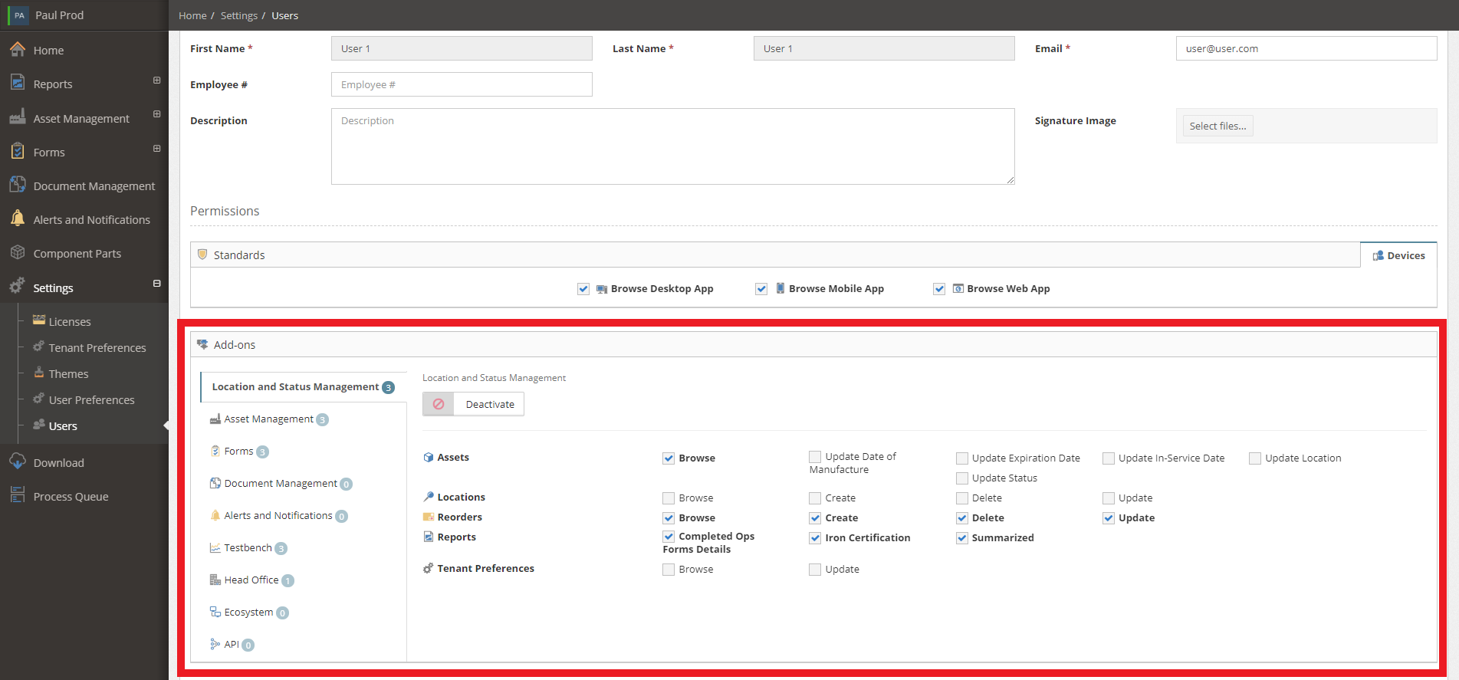Open the Testbench add-on tab

tap(248, 548)
